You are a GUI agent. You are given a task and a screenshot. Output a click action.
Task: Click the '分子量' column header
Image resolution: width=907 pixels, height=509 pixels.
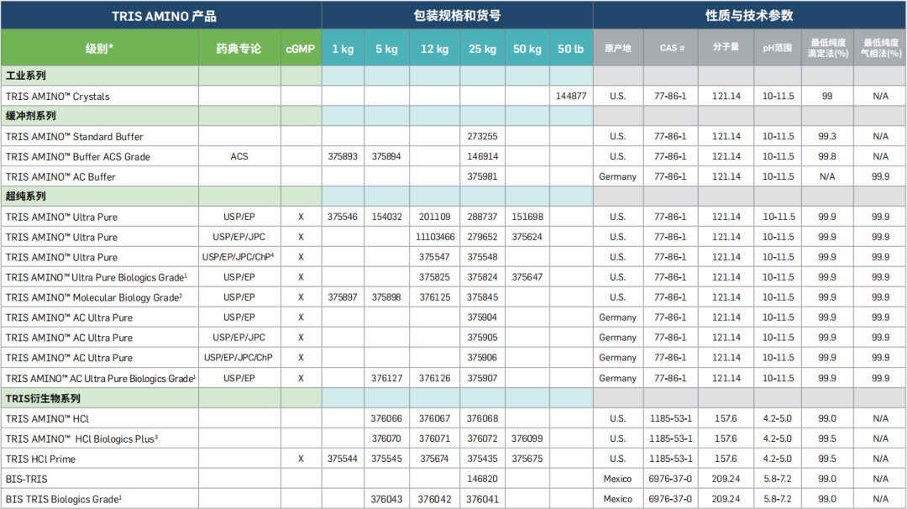click(x=726, y=48)
